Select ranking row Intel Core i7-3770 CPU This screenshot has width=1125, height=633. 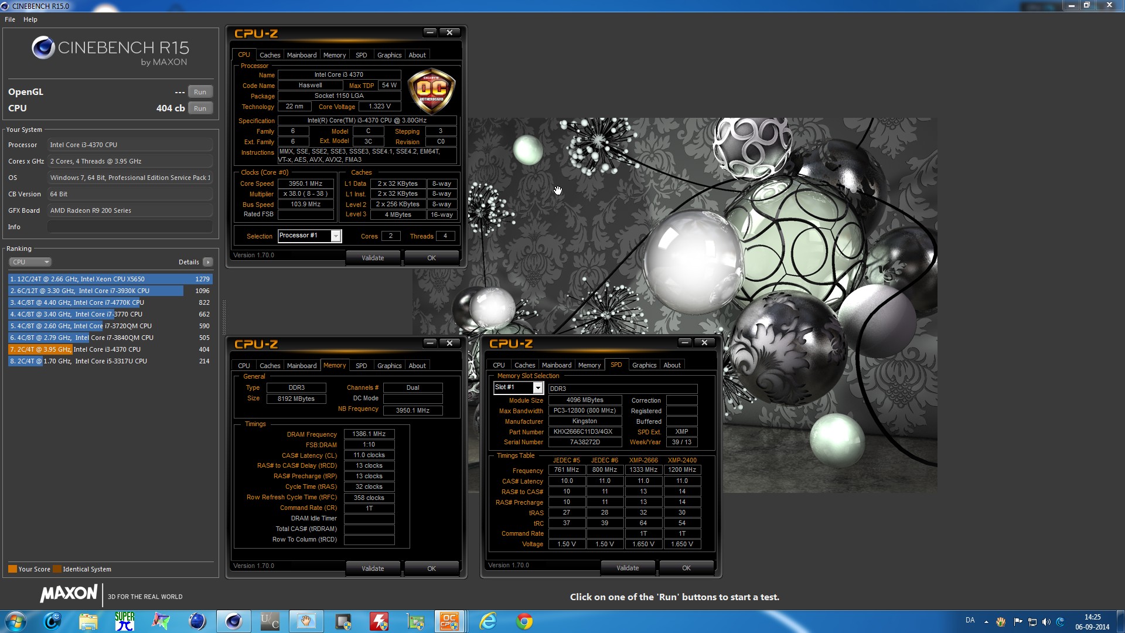point(110,314)
